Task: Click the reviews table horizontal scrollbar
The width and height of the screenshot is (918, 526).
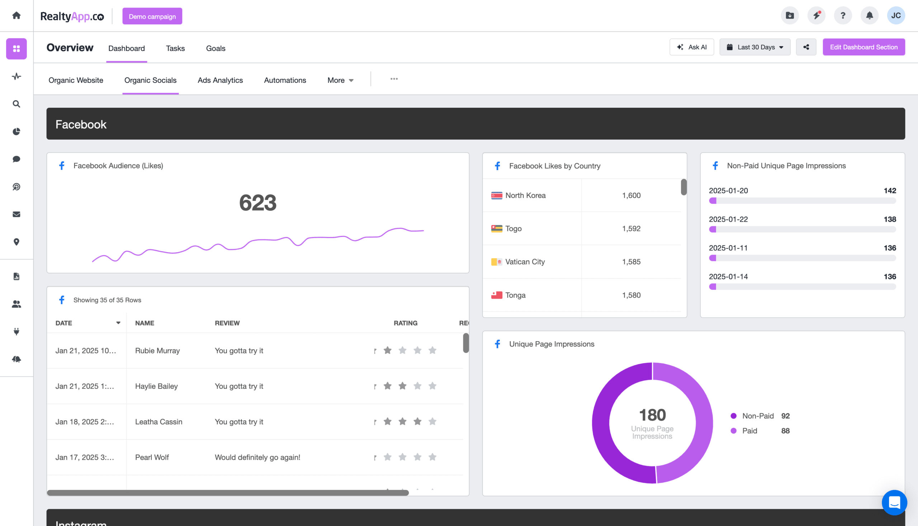Action: [x=228, y=493]
